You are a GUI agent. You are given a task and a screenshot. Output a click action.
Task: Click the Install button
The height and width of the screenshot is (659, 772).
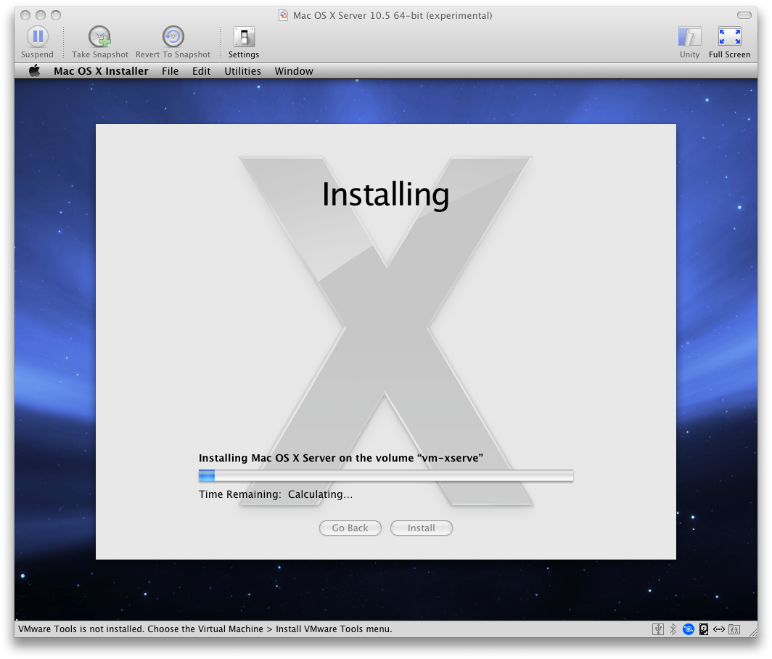pyautogui.click(x=421, y=528)
